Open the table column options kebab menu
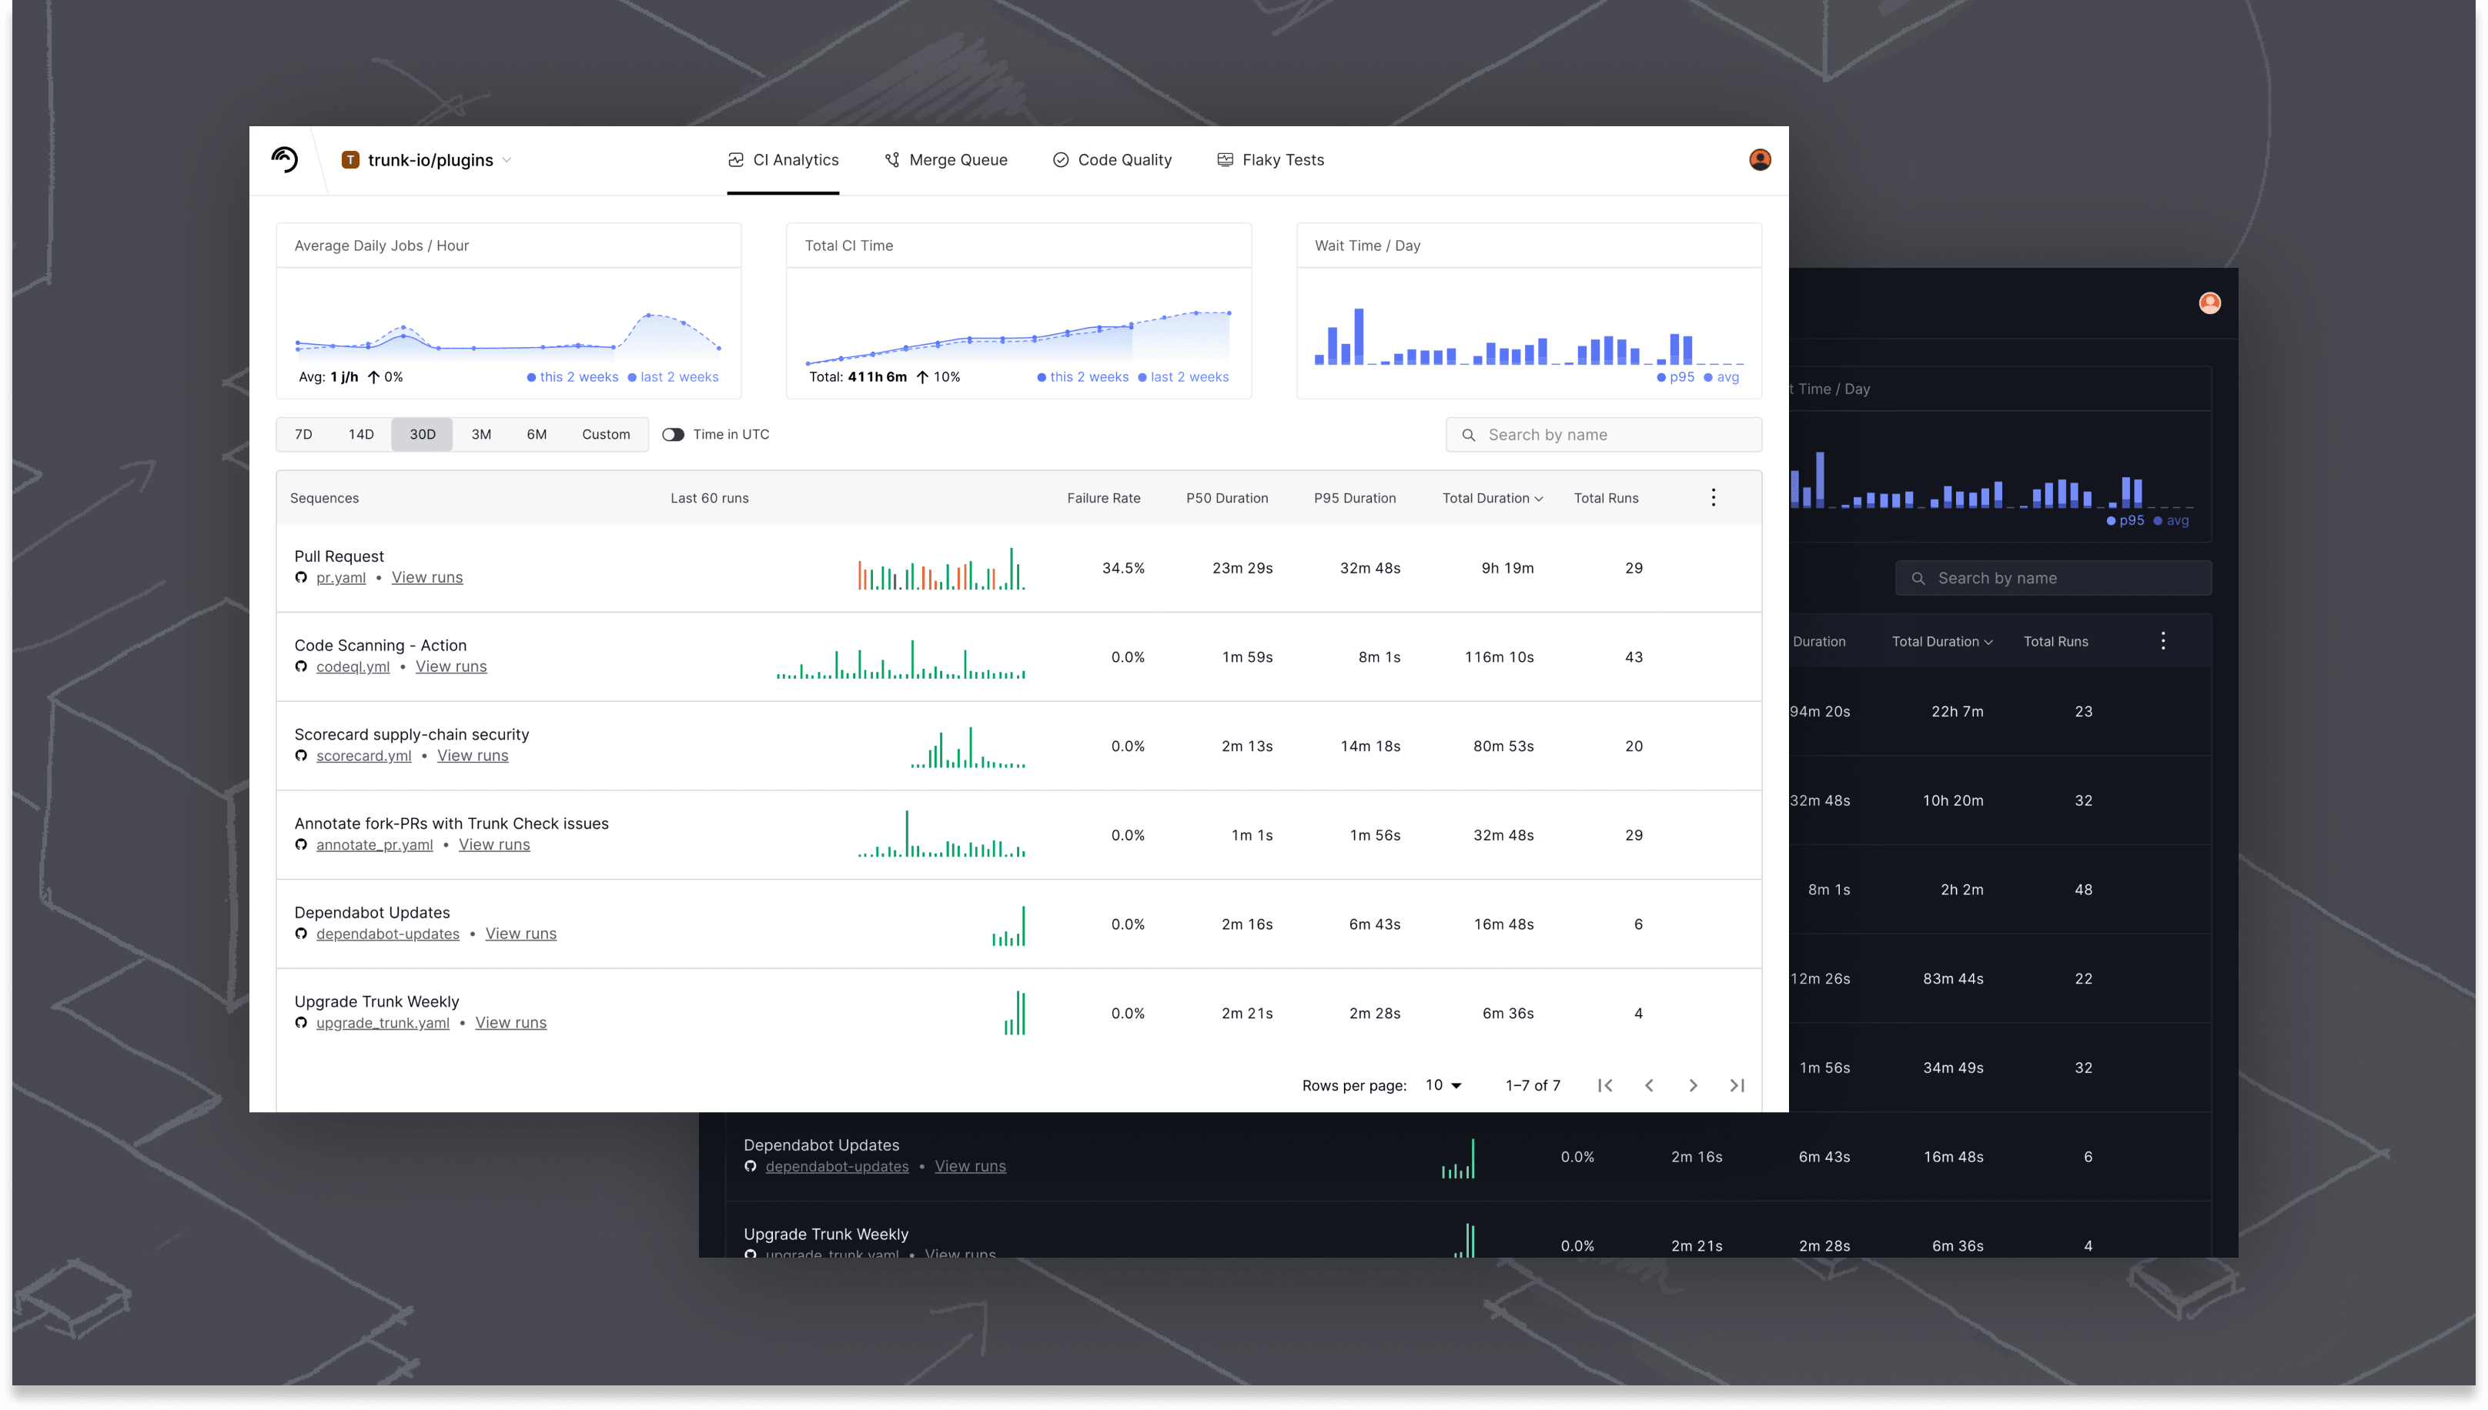Screen dimensions: 2488x1410 [x=1712, y=498]
